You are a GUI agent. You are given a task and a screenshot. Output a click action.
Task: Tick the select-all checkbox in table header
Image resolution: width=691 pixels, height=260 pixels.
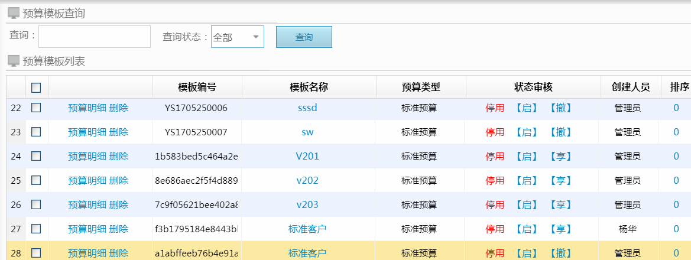36,87
